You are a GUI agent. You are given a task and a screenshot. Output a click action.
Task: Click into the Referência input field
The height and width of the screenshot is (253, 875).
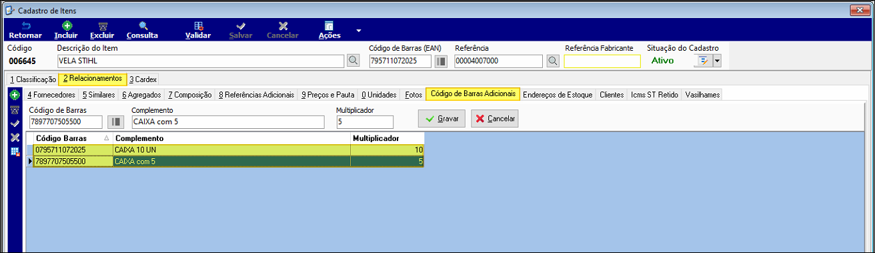(498, 61)
